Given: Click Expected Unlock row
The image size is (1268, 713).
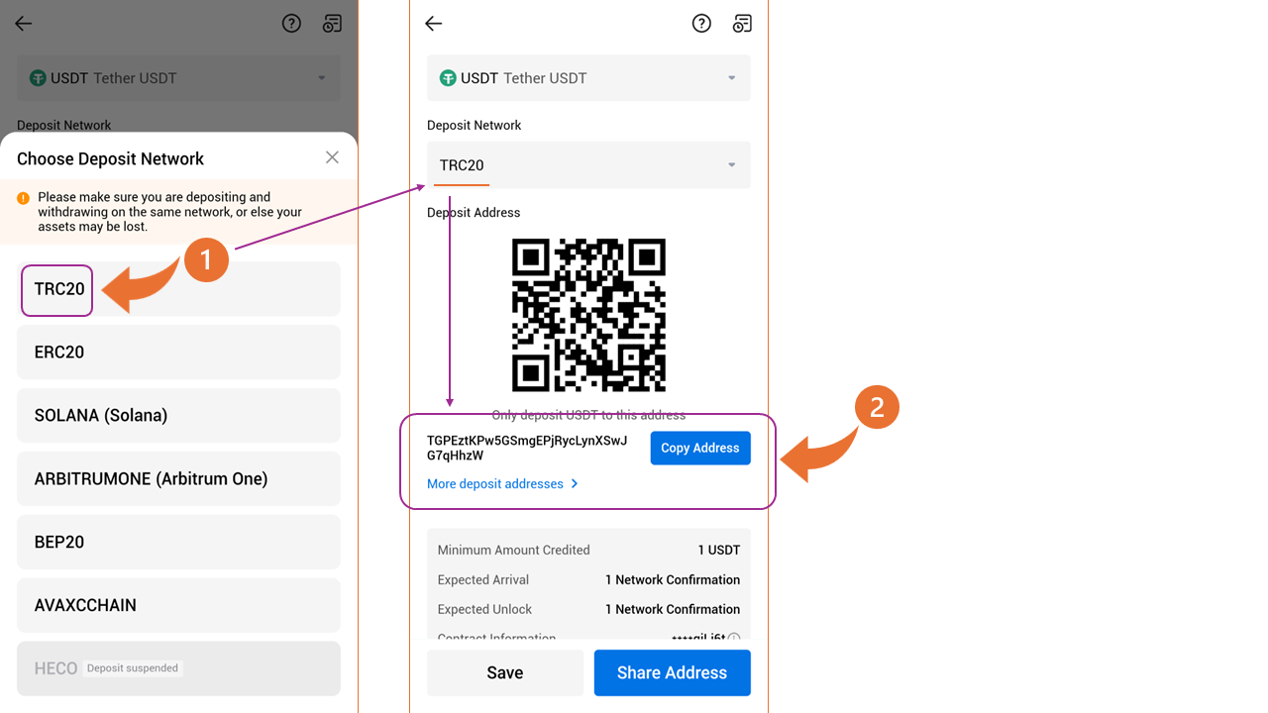Looking at the screenshot, I should (588, 610).
